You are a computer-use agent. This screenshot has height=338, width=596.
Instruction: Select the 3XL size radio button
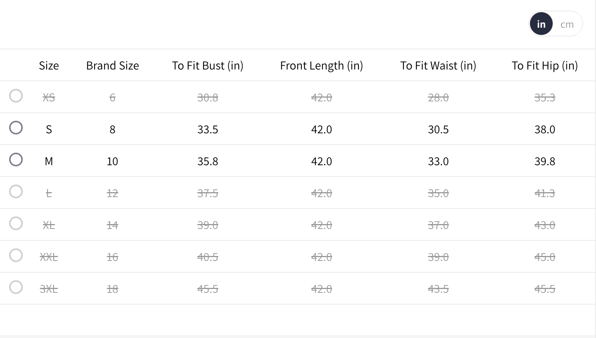(x=16, y=287)
